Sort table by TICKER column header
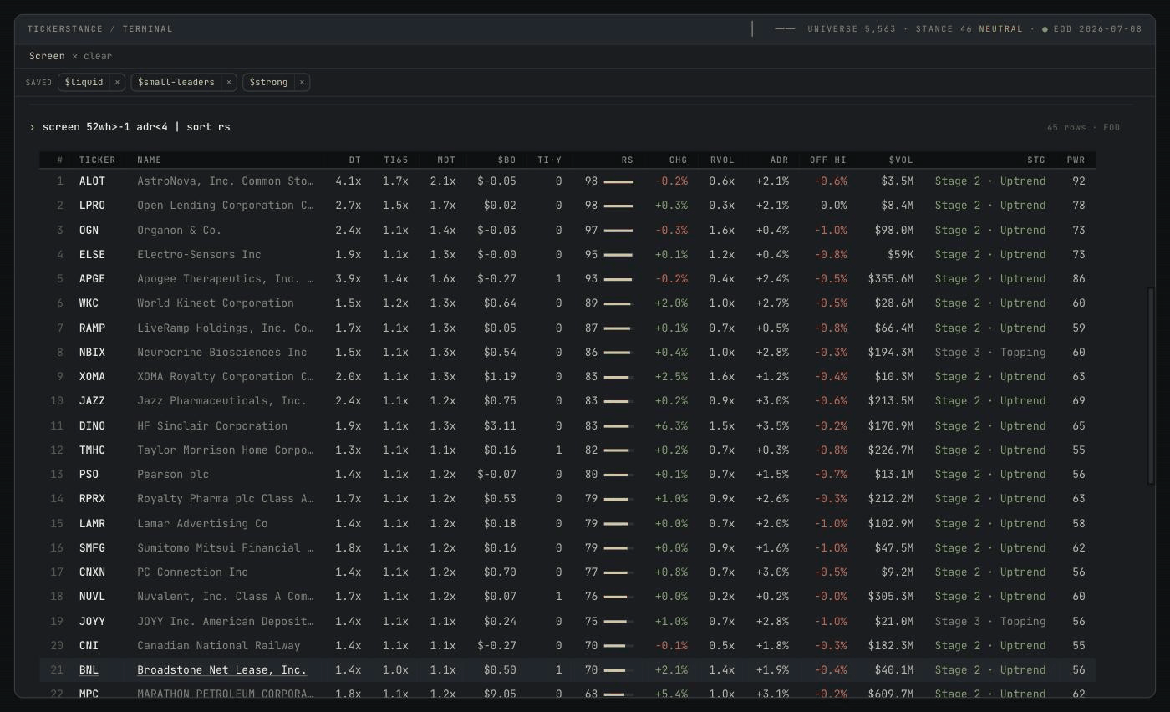1170x712 pixels. 97,160
